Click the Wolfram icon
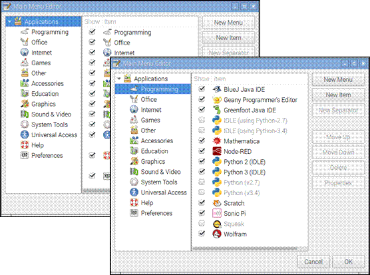This screenshot has width=370, height=275. click(x=217, y=234)
